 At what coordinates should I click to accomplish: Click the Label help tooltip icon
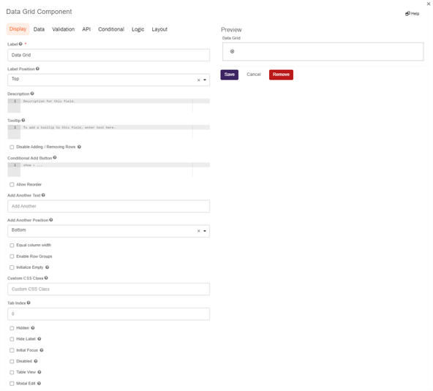[20, 44]
